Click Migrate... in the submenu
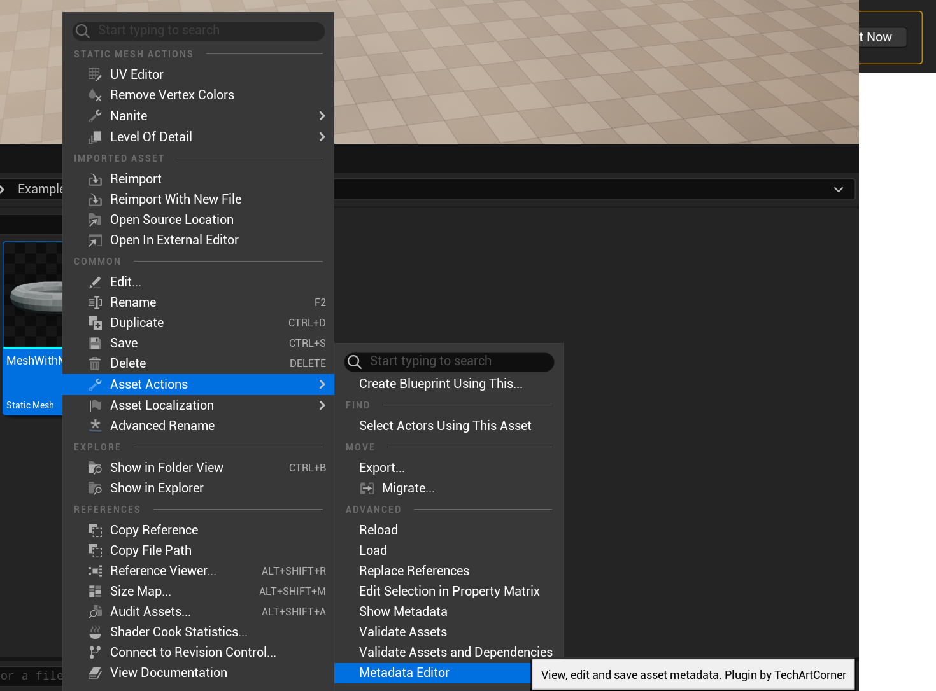Image resolution: width=936 pixels, height=691 pixels. pos(448,488)
